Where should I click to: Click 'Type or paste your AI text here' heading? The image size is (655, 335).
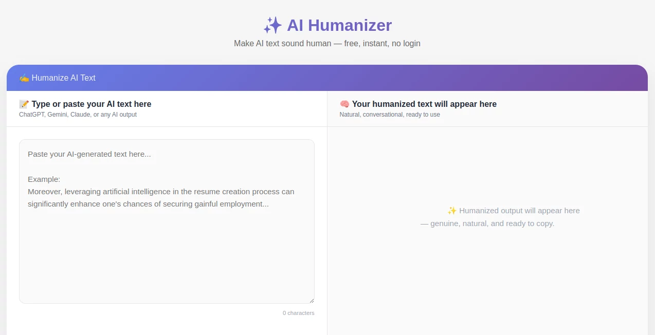(92, 104)
